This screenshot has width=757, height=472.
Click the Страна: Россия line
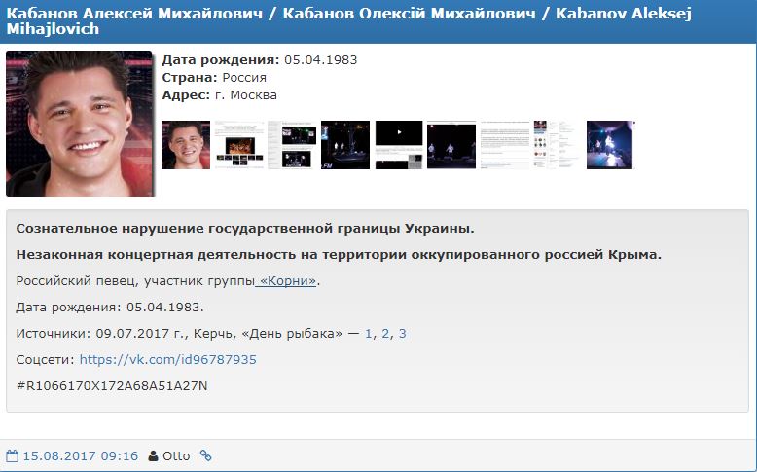[x=214, y=77]
